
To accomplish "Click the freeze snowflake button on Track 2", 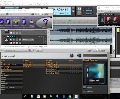I will [17, 43].
